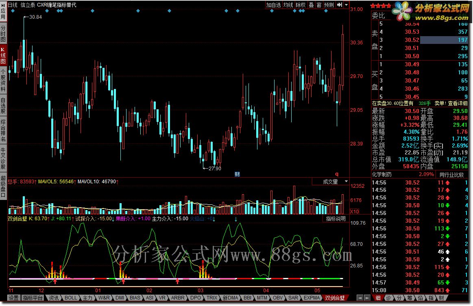Select the OBV indicator tab
Screen dimensions: 473x306
pyautogui.click(x=277, y=298)
